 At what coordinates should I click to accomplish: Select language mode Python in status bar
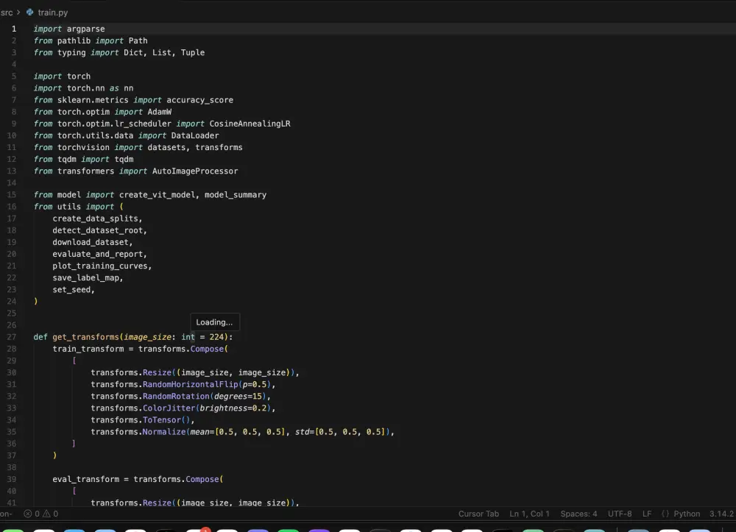pyautogui.click(x=687, y=514)
